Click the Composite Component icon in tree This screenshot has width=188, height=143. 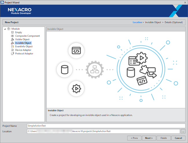pos(12,36)
